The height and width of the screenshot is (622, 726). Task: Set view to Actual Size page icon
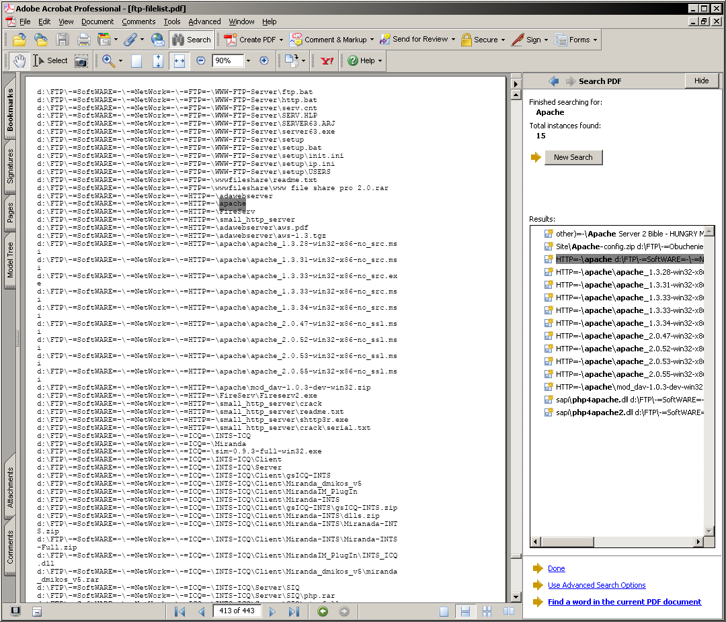[136, 61]
